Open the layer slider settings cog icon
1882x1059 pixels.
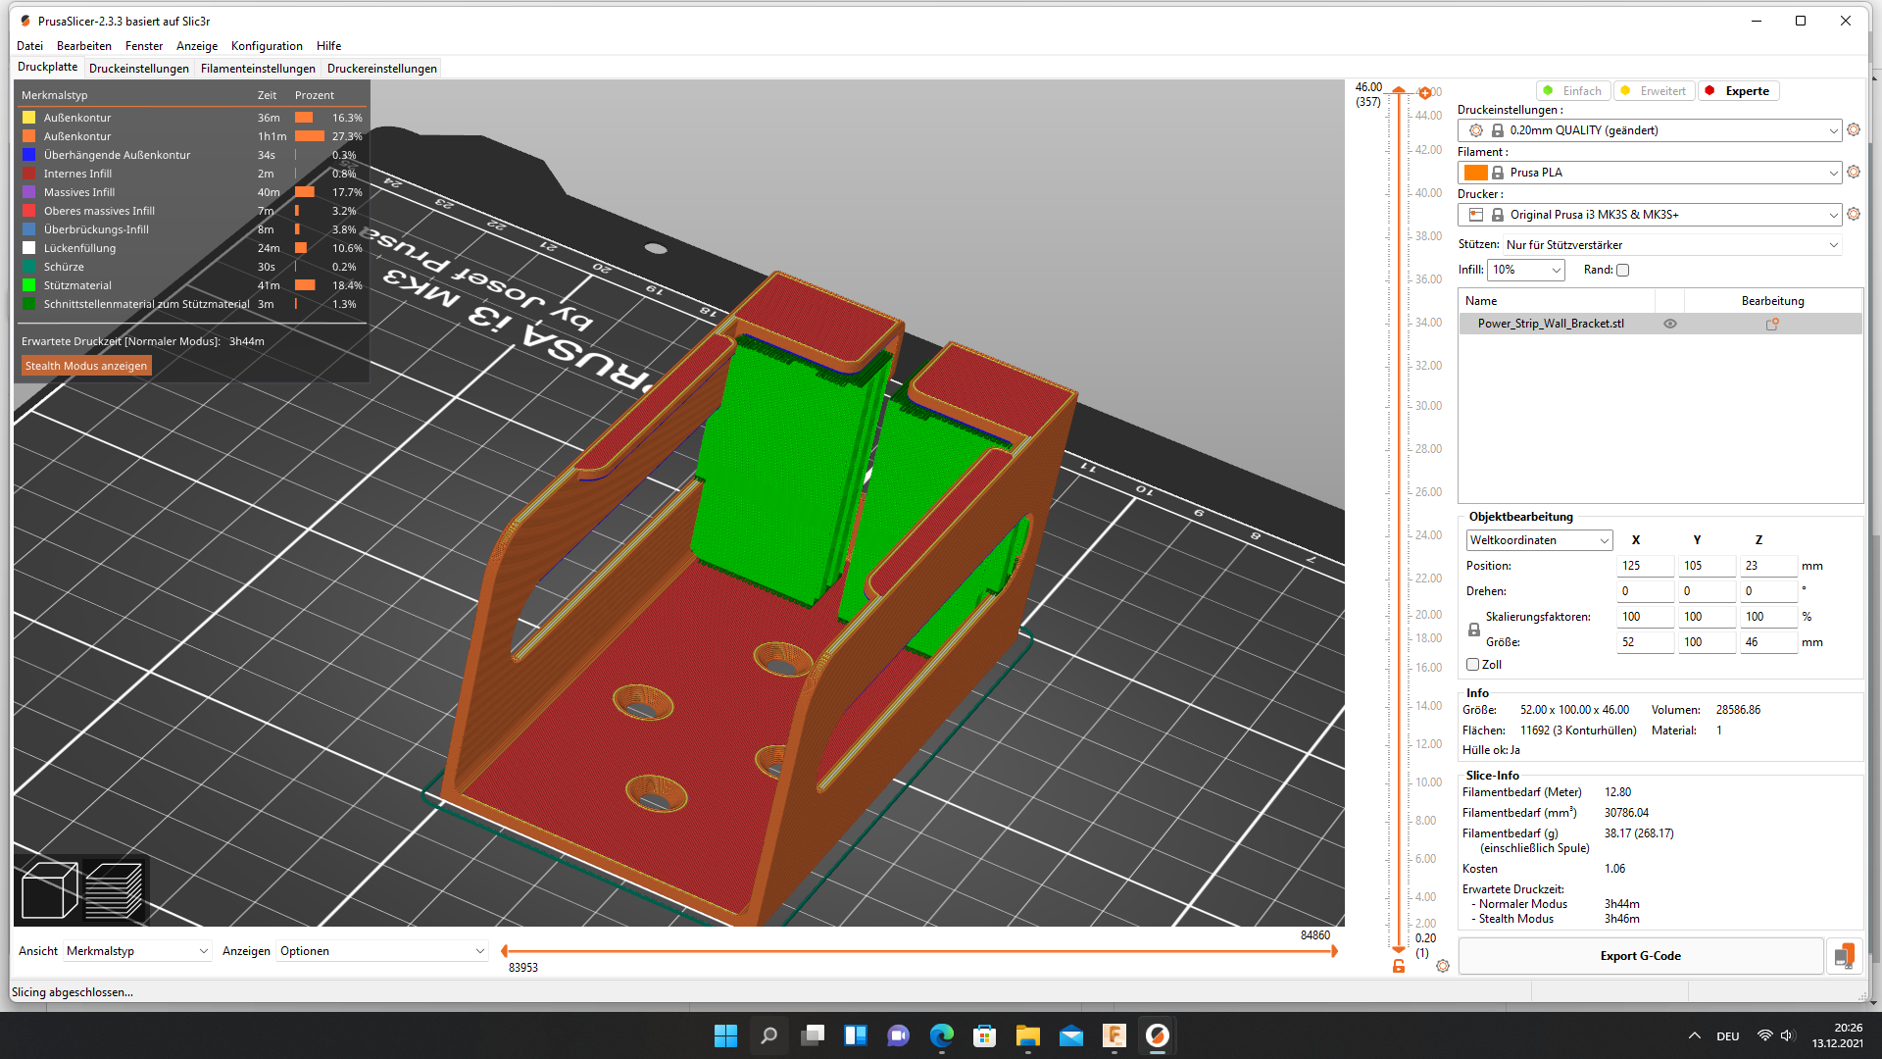[1443, 966]
